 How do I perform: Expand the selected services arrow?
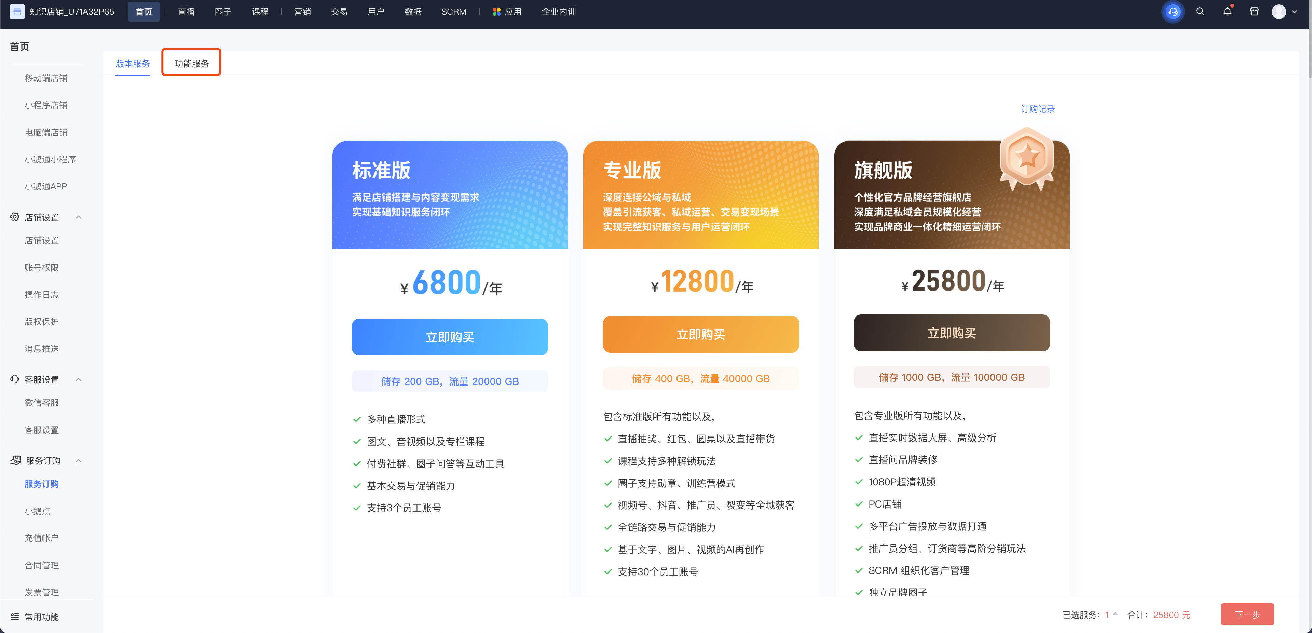point(1115,614)
